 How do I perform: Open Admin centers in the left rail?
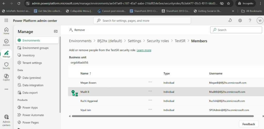tap(6, 121)
